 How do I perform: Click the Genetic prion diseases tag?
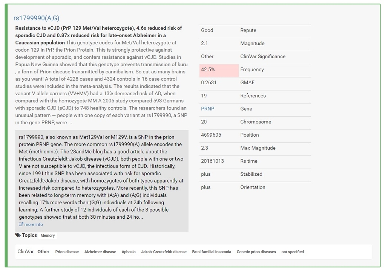[256, 252]
